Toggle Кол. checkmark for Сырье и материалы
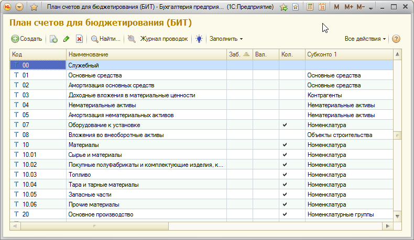This screenshot has height=240, width=414. click(x=285, y=155)
